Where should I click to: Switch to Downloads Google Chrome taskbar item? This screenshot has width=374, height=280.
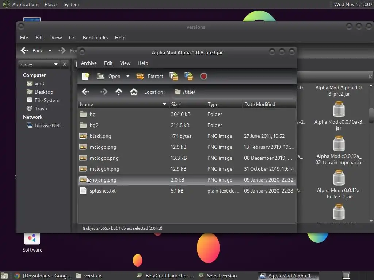pyautogui.click(x=43, y=276)
